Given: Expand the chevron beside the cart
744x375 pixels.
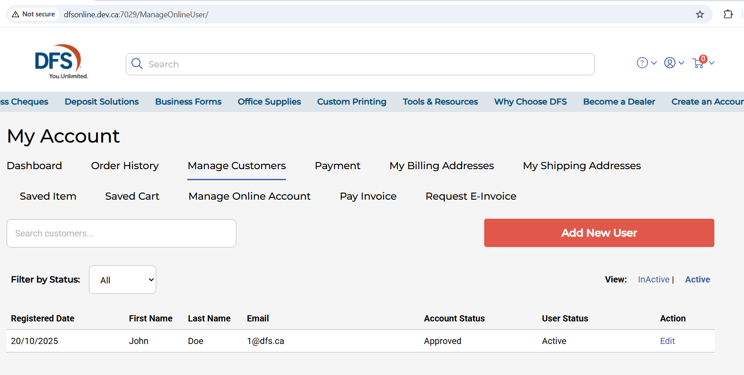Looking at the screenshot, I should [x=712, y=63].
